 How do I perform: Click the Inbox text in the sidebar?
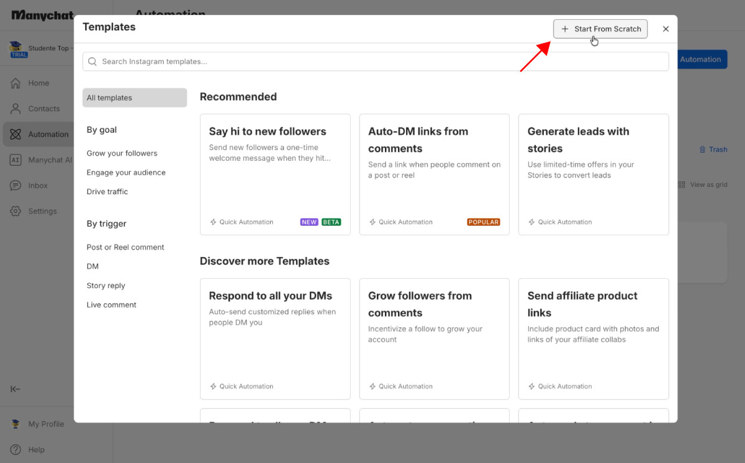point(38,186)
